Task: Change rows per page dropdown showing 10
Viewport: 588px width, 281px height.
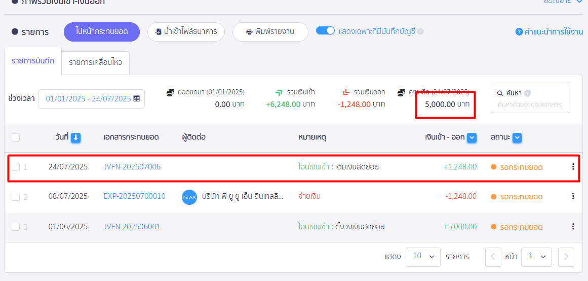Action: pos(422,257)
